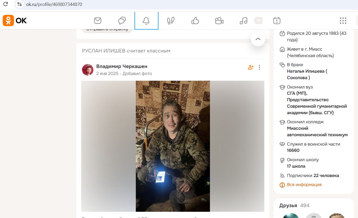Open calendar events icon

coord(277,21)
